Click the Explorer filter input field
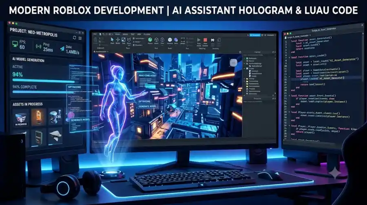367x205 pixels. pos(259,55)
